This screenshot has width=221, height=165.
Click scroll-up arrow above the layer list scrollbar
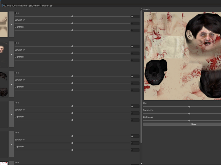(141, 9)
